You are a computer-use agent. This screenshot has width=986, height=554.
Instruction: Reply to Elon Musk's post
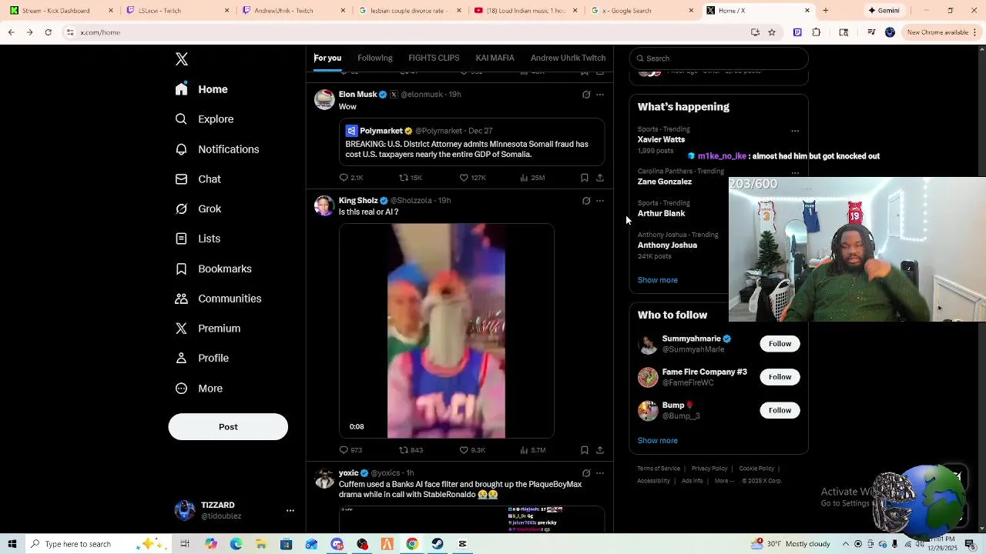[x=351, y=178]
